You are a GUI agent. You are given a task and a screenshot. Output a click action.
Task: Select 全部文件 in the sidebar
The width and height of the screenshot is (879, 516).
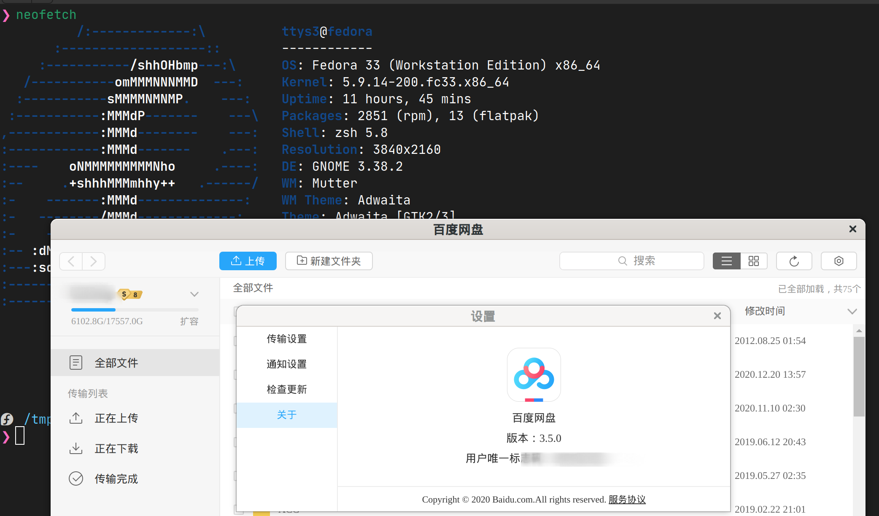(x=135, y=363)
